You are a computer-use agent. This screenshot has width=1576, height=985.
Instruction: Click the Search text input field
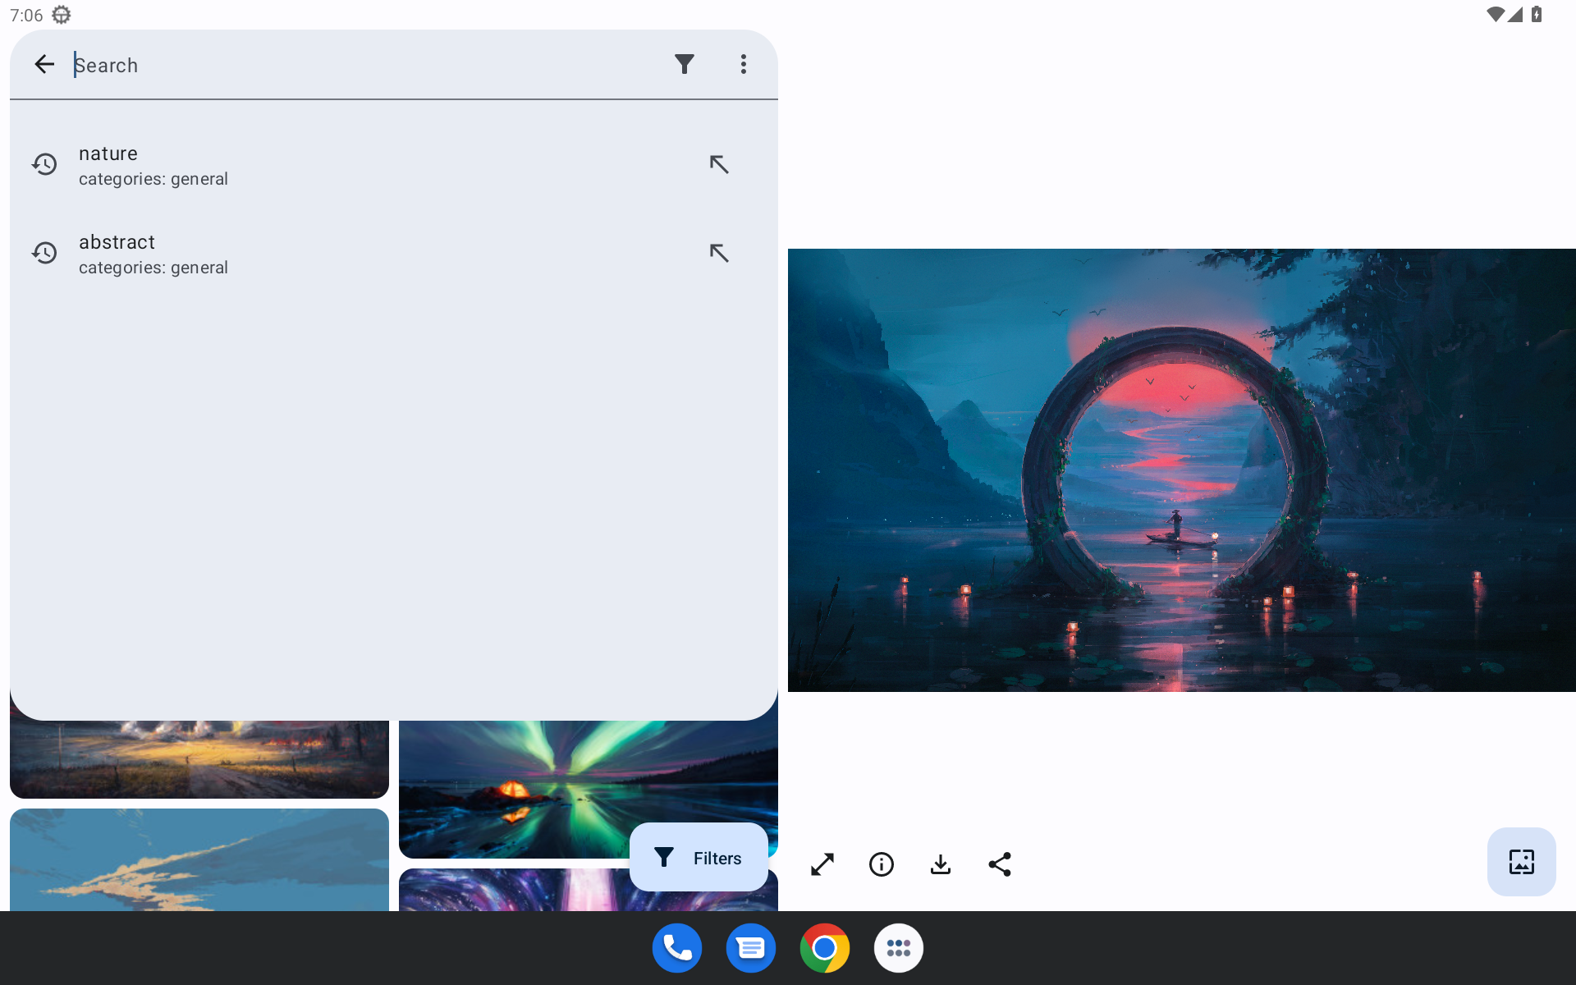[361, 65]
